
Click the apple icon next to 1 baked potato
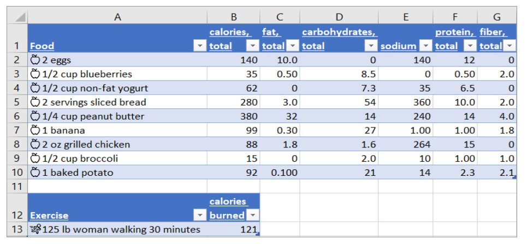(35, 173)
